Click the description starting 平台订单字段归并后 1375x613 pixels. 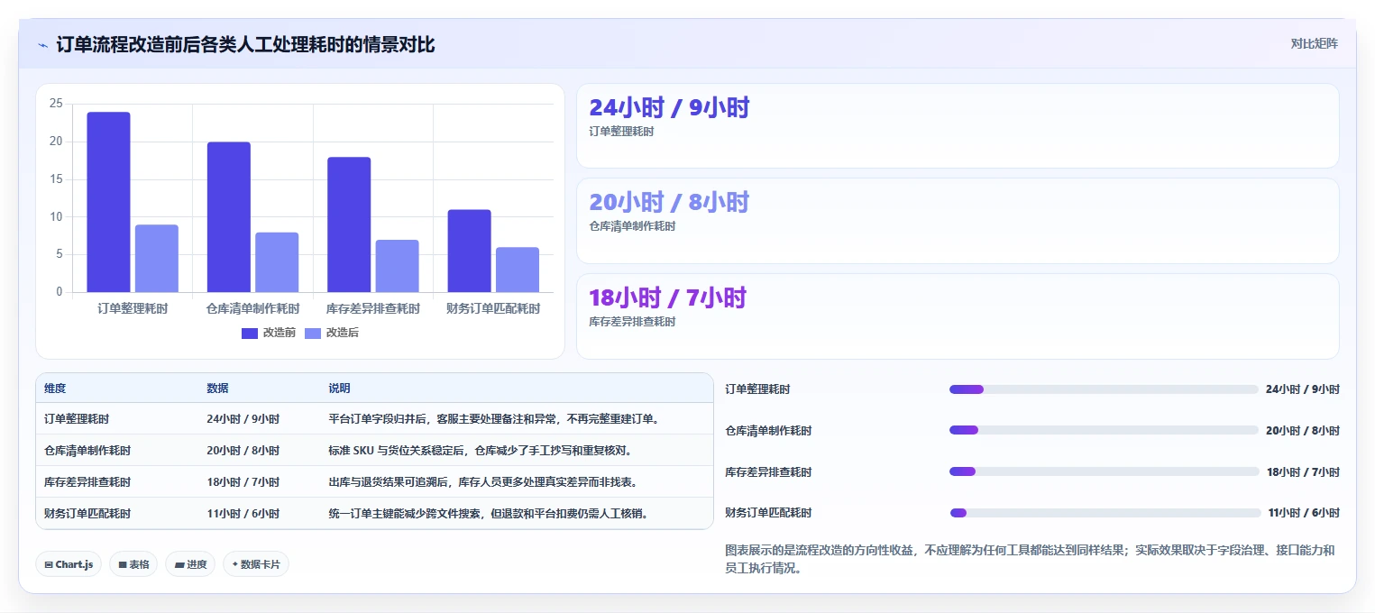496,419
